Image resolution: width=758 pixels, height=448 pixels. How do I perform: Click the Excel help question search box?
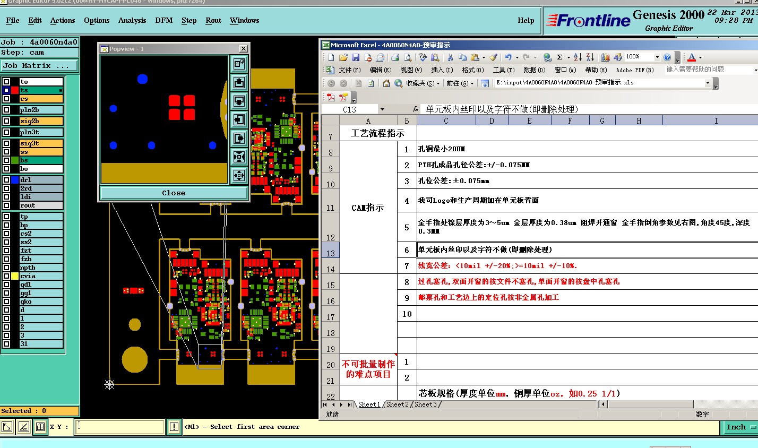[709, 70]
